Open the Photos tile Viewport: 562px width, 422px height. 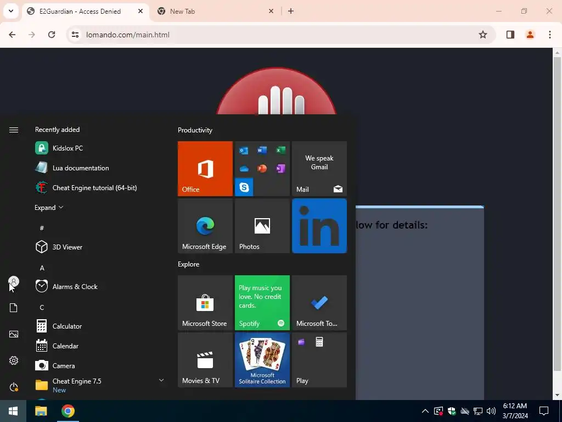click(262, 226)
